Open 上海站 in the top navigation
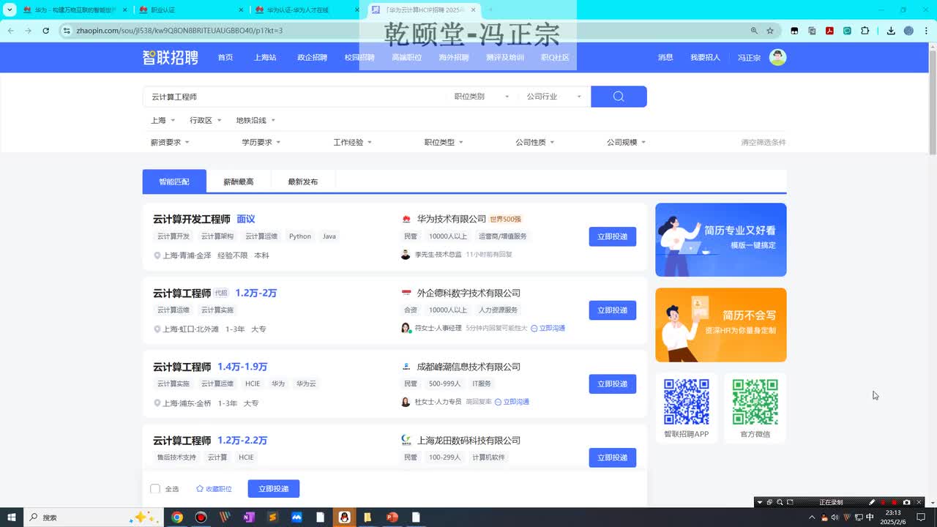This screenshot has height=527, width=937. [265, 57]
